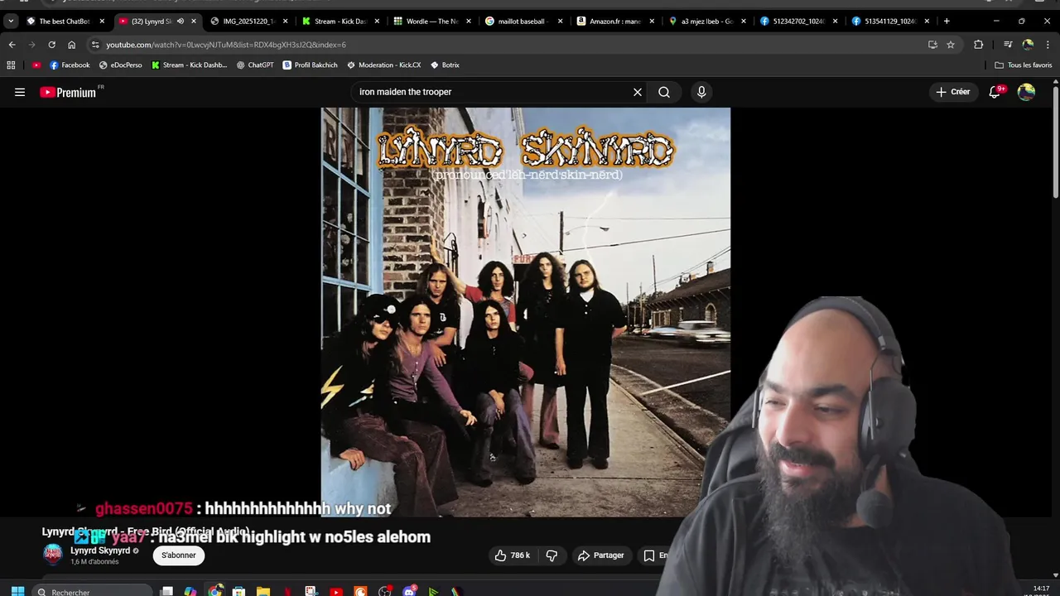Image resolution: width=1060 pixels, height=596 pixels.
Task: Switch to the 513541129 Facebook image tab
Action: (889, 21)
